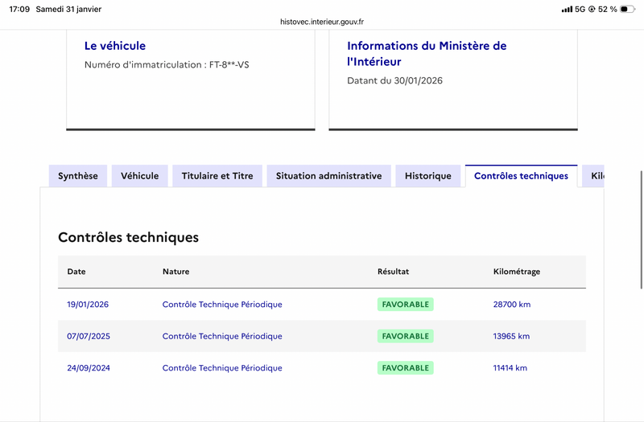Open the Titulaire et Titre tab
This screenshot has width=644, height=422.
click(217, 176)
